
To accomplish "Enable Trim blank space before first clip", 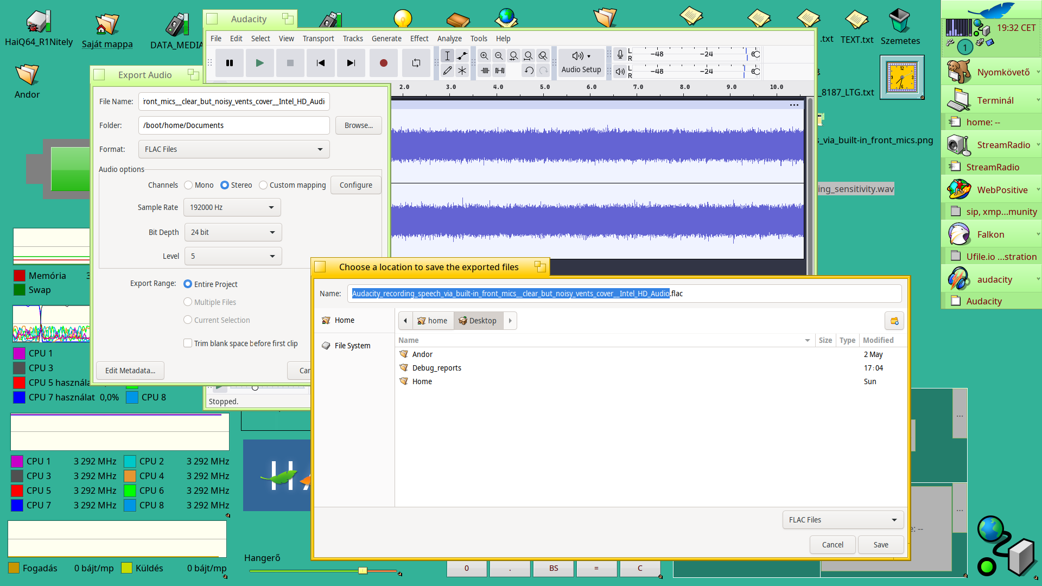I will (x=188, y=343).
